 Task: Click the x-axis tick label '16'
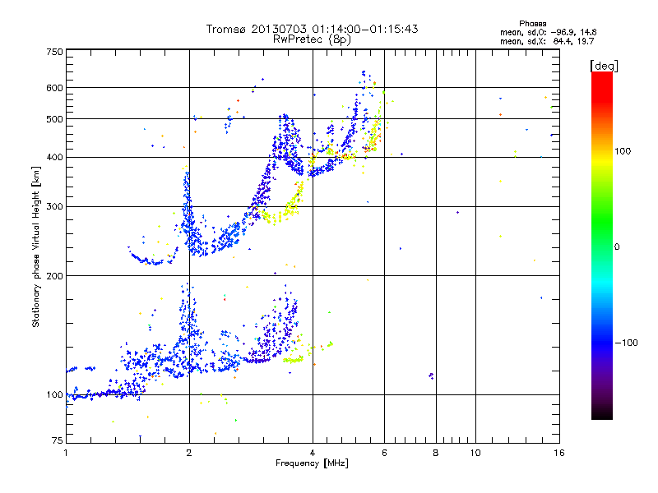pyautogui.click(x=559, y=453)
